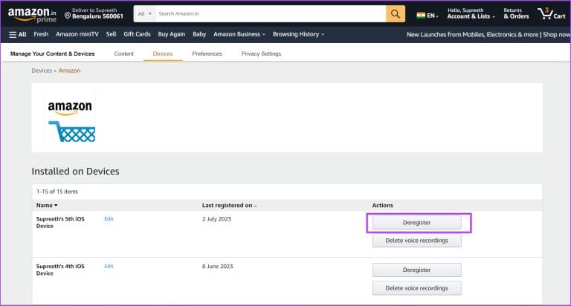Click the 'Installed on Devices' heading
Image resolution: width=571 pixels, height=306 pixels.
(75, 171)
